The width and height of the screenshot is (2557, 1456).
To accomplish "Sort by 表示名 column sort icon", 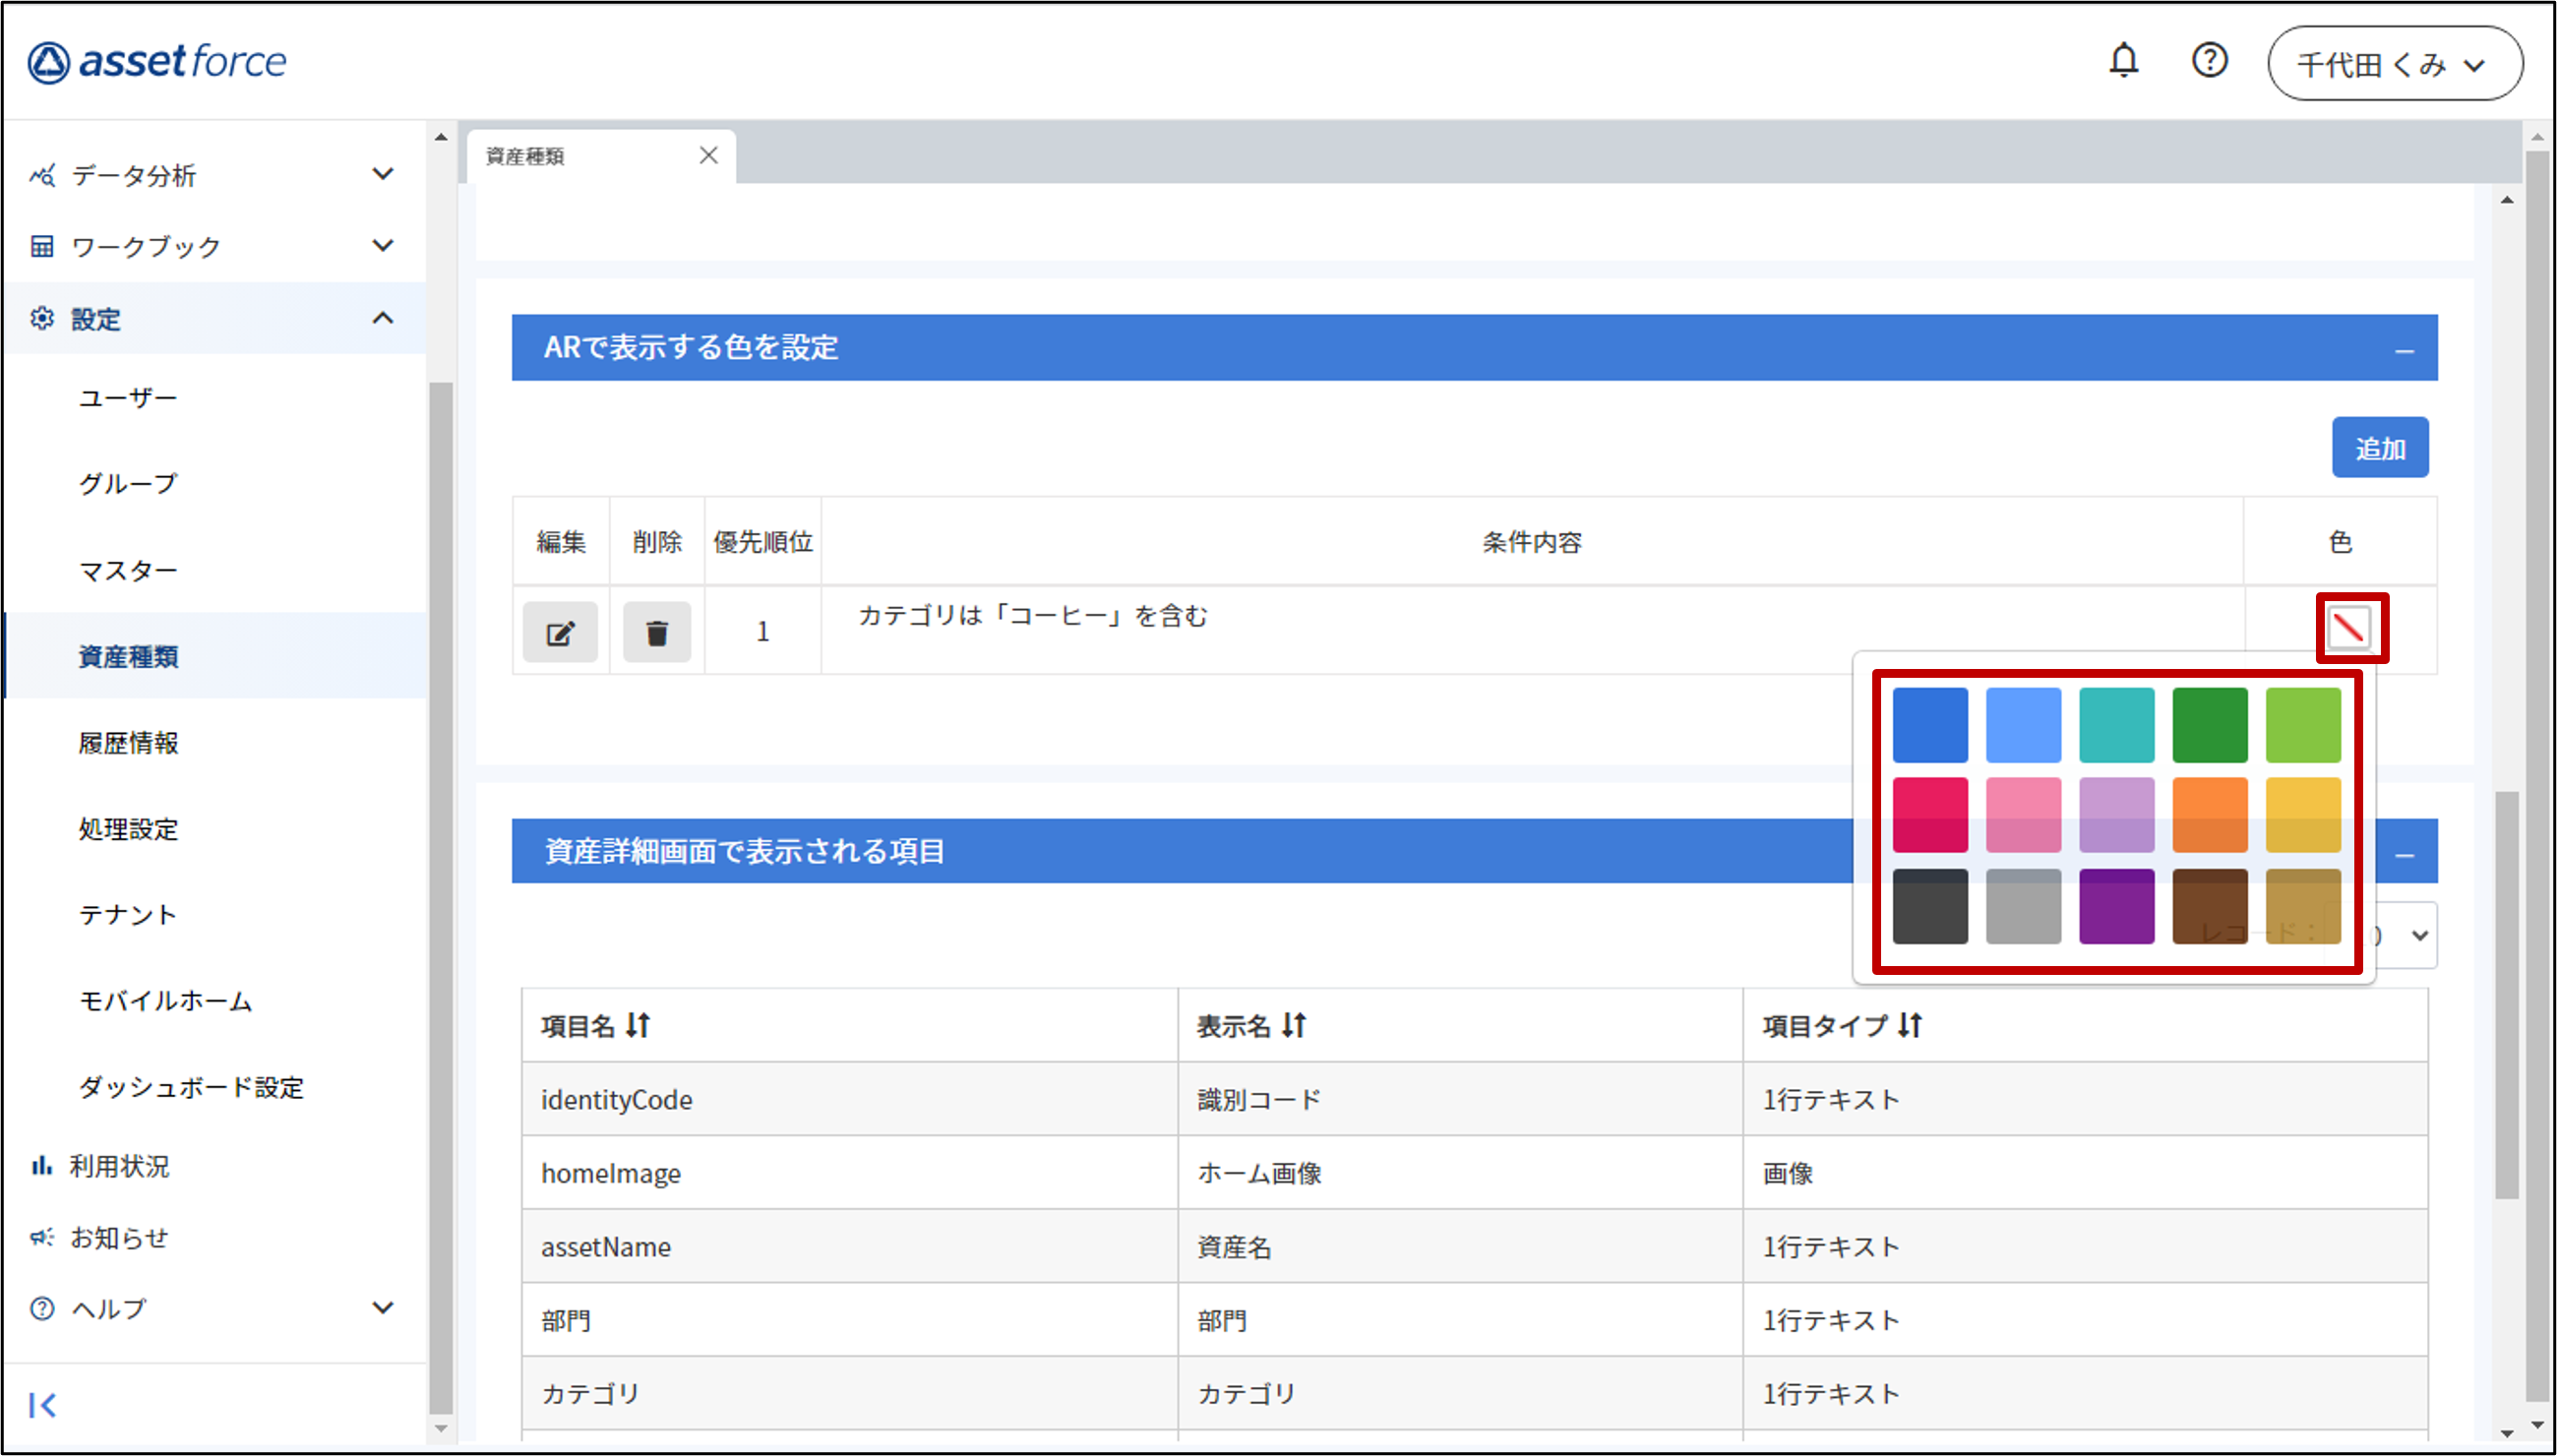I will [x=1294, y=1025].
